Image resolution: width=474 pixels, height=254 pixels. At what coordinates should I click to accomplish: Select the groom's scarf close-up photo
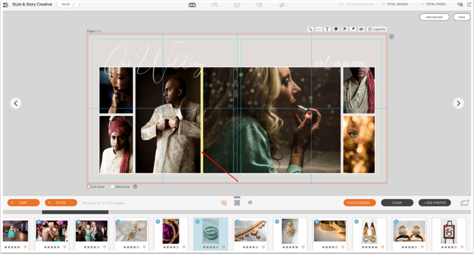click(x=359, y=90)
